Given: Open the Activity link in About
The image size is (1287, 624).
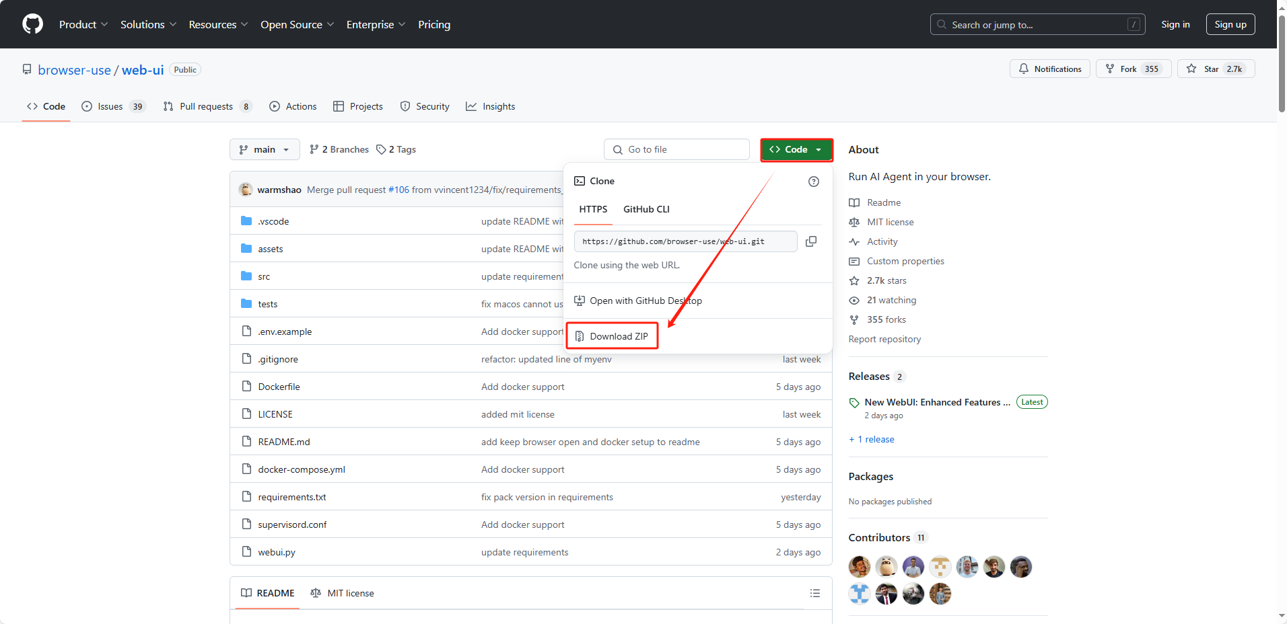Looking at the screenshot, I should click(x=874, y=241).
